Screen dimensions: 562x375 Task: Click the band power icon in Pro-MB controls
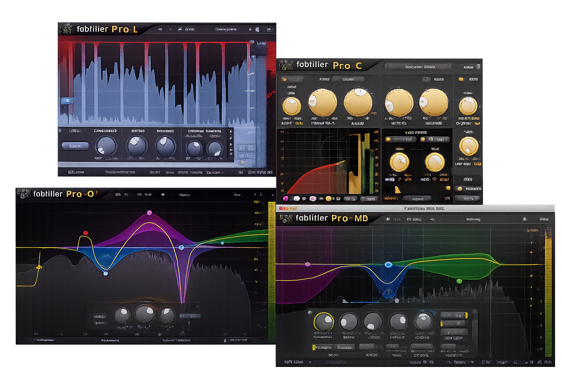[x=310, y=312]
